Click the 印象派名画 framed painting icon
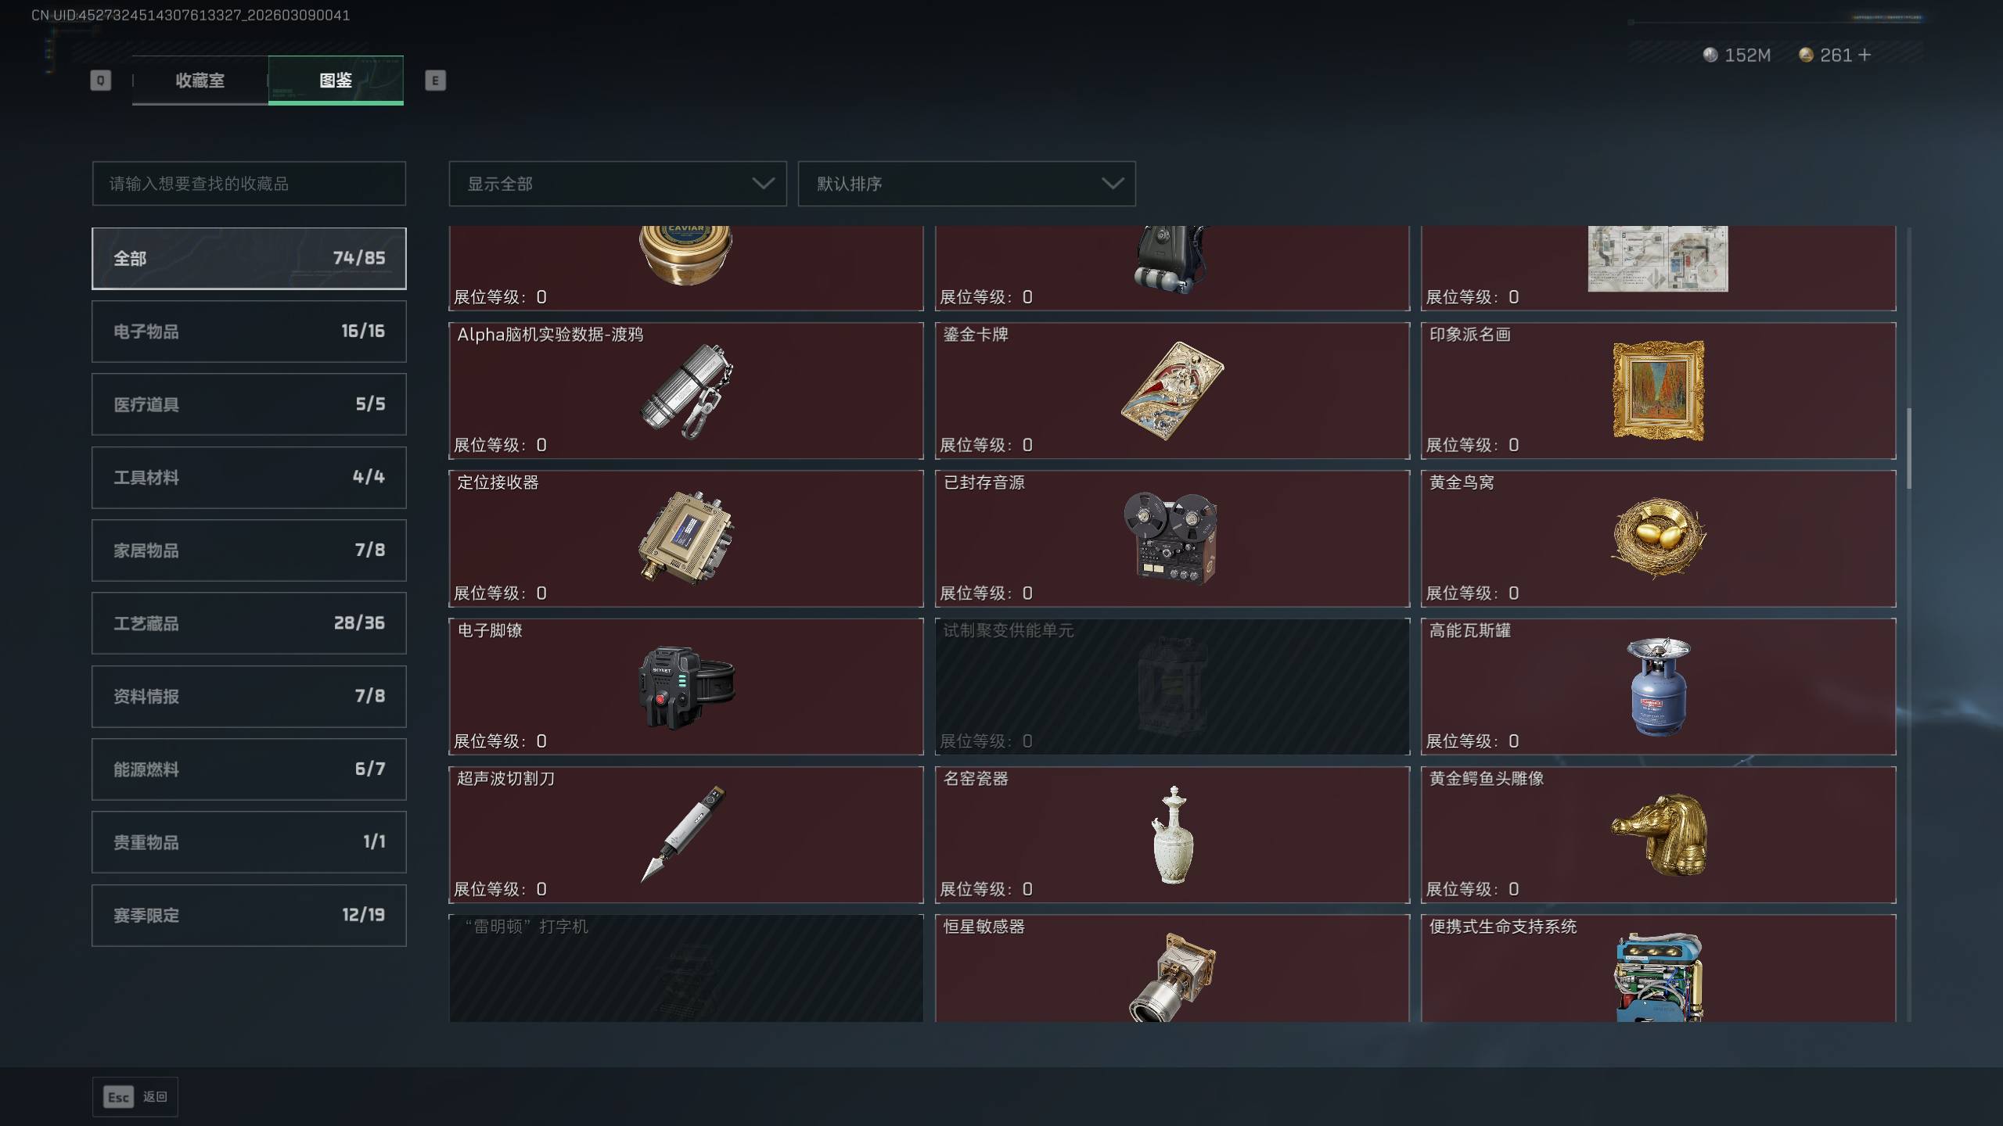This screenshot has height=1126, width=2003. [x=1658, y=390]
